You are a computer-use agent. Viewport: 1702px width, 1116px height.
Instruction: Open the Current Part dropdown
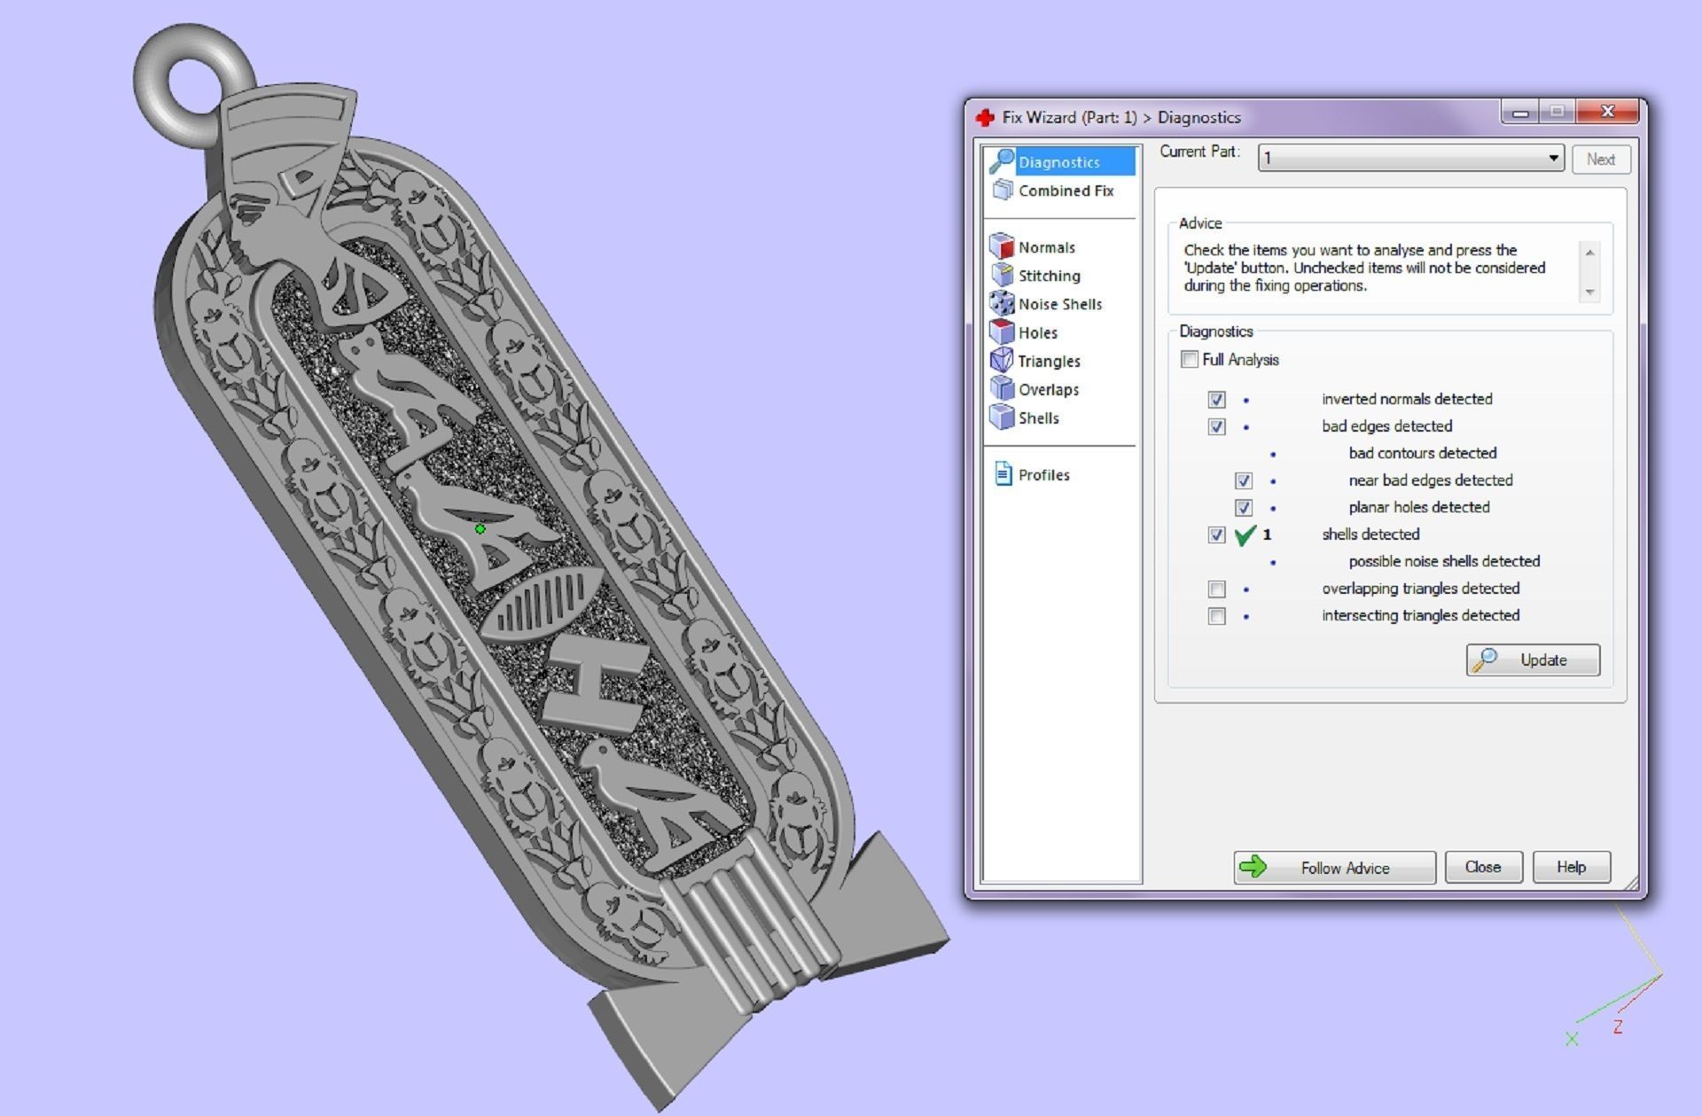pyautogui.click(x=1410, y=159)
